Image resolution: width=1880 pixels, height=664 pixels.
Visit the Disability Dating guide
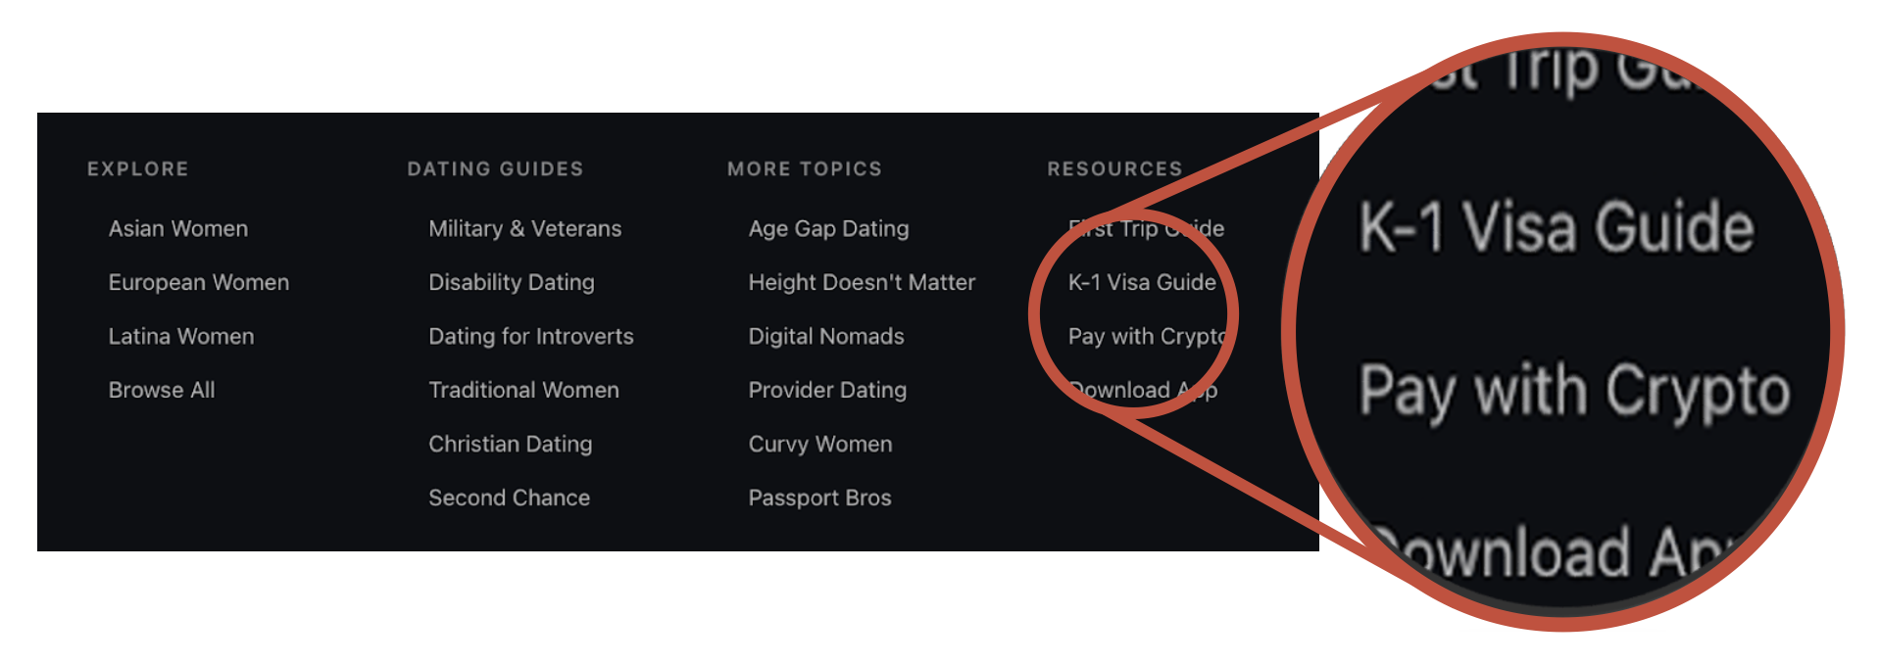click(511, 282)
